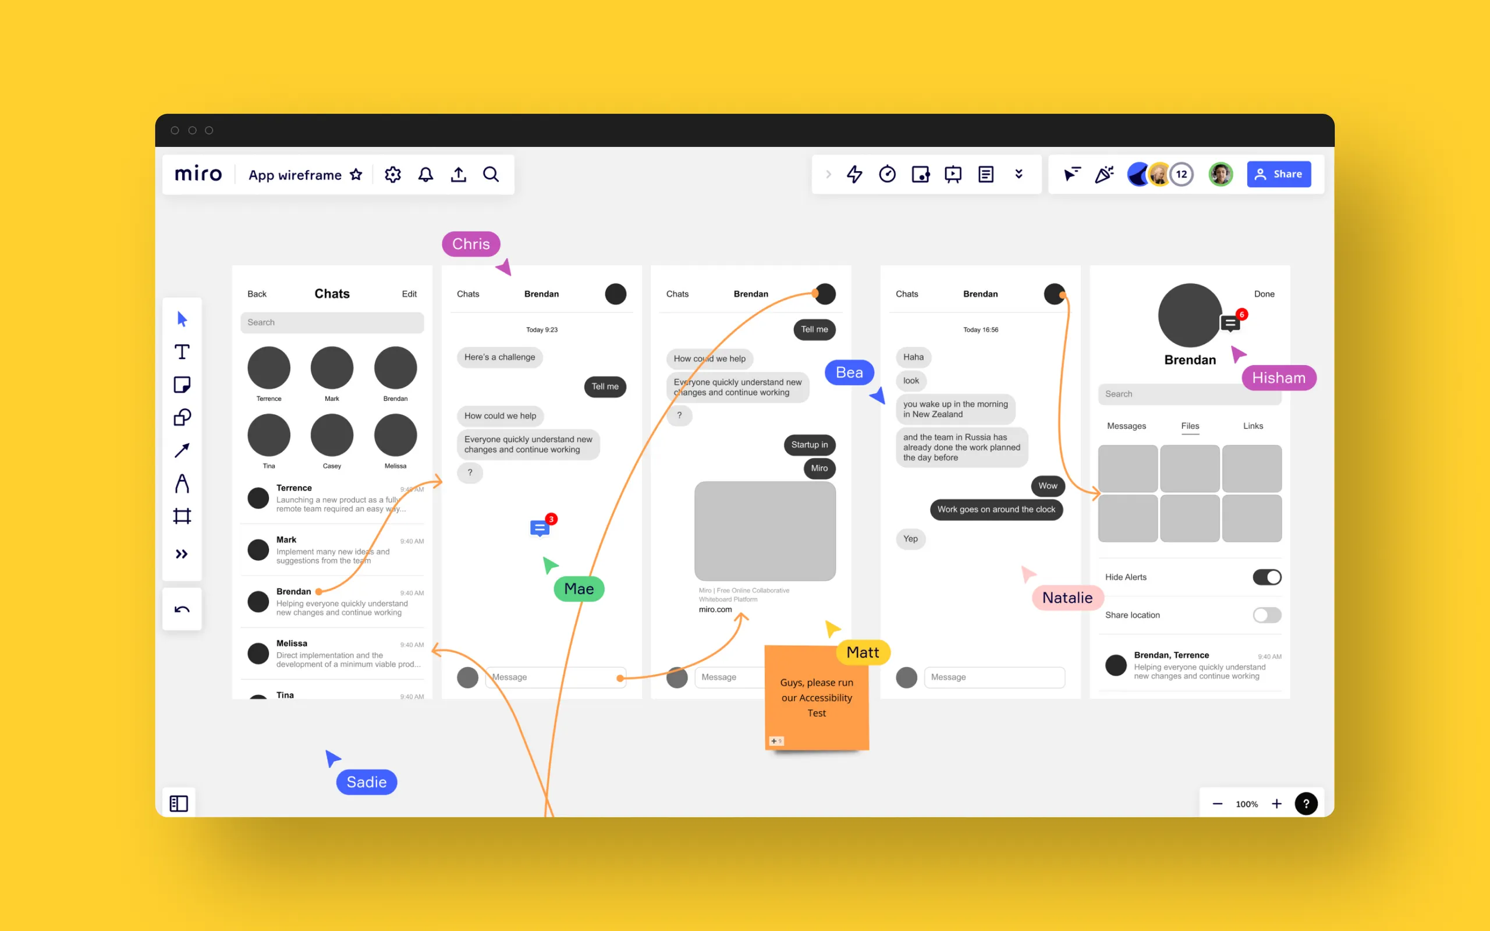Viewport: 1490px width, 931px height.
Task: Toggle the Hide Alerts switch
Action: 1266,577
